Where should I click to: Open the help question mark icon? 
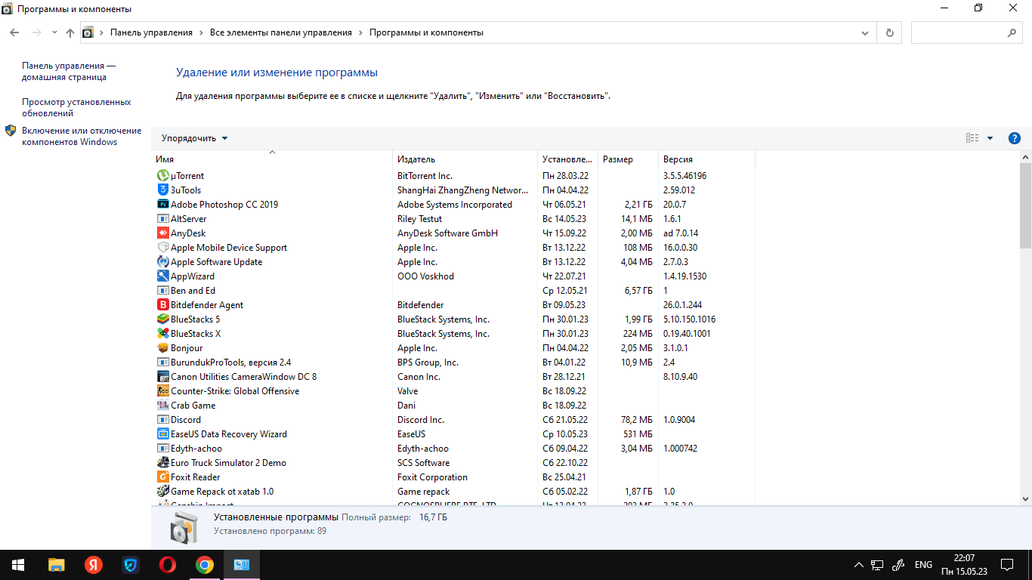(1015, 138)
